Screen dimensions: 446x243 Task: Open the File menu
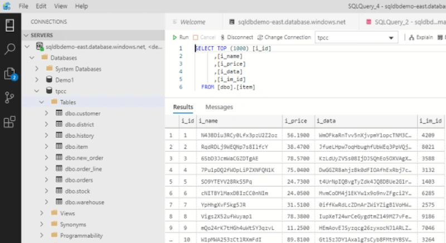(23, 6)
